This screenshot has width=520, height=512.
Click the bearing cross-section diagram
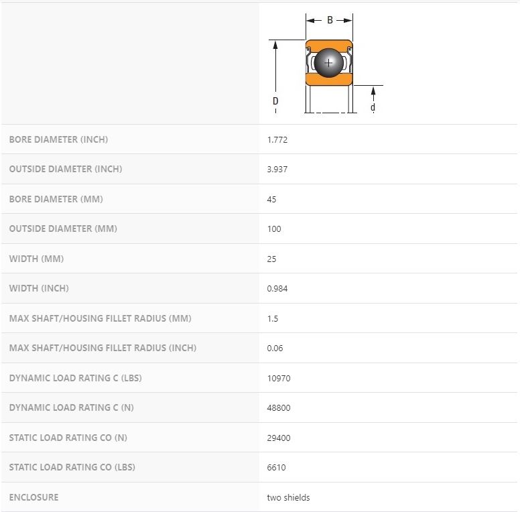[x=328, y=64]
